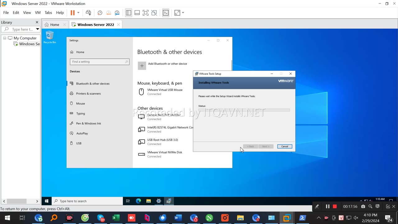The width and height of the screenshot is (398, 224).
Task: Select VMware Virtual USB Mouse device
Action: click(165, 92)
